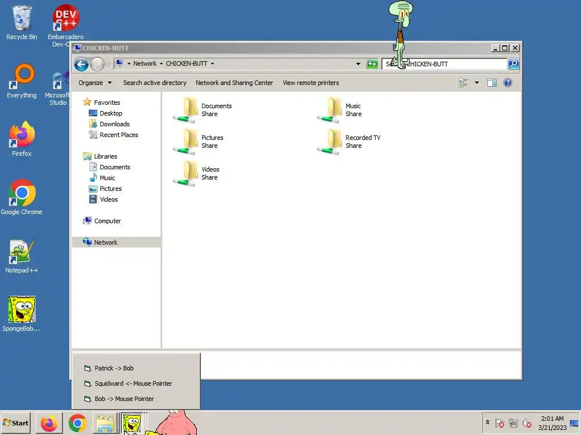This screenshot has width=581, height=435.
Task: Launch Notepad++ from the desktop
Action: (x=22, y=256)
